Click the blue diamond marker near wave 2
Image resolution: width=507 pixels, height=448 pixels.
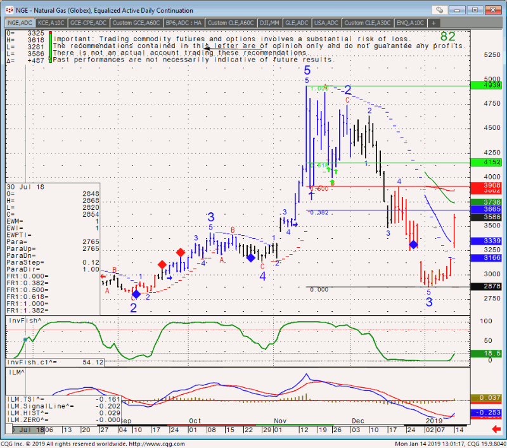[136, 294]
